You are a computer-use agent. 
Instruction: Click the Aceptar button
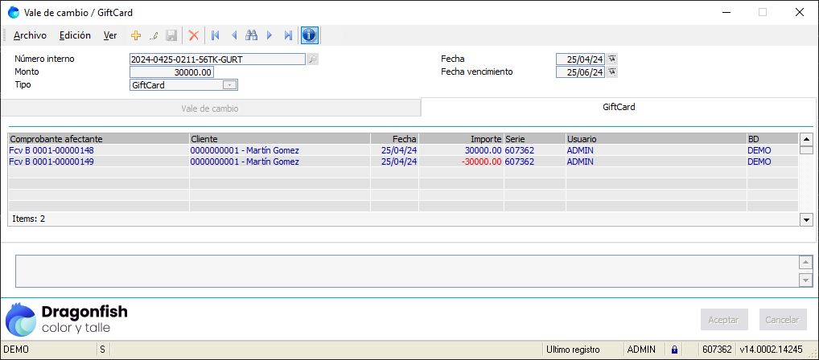pos(724,320)
